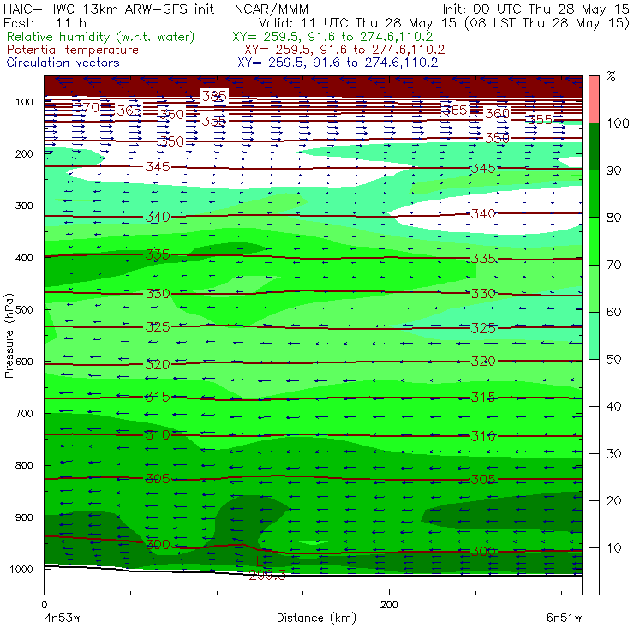Screen dimensions: 634x634
Task: Click the distance axis '200' tick label
Action: click(389, 605)
